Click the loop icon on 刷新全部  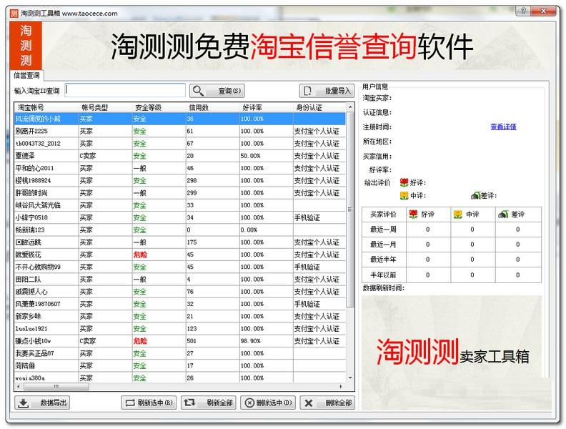pyautogui.click(x=189, y=403)
